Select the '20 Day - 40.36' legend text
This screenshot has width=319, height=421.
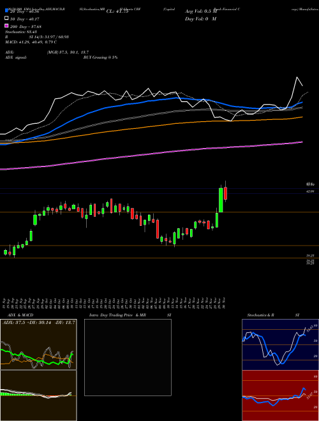(25, 11)
